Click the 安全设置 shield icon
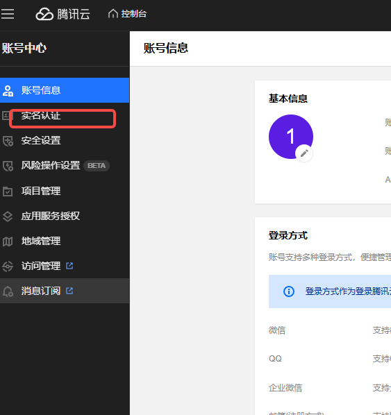Viewport: 391px width, 415px height. click(8, 141)
